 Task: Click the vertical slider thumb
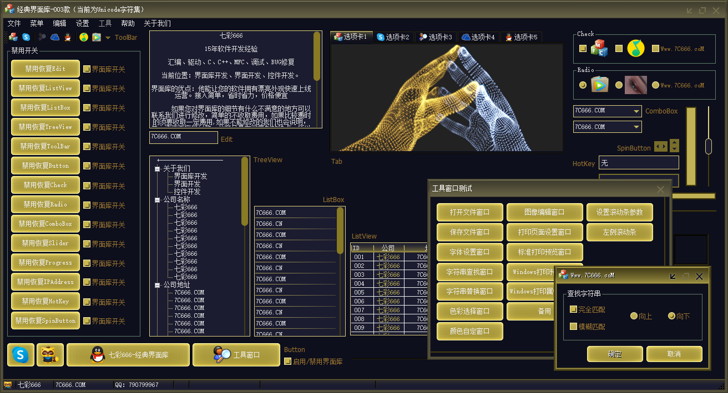point(708,147)
